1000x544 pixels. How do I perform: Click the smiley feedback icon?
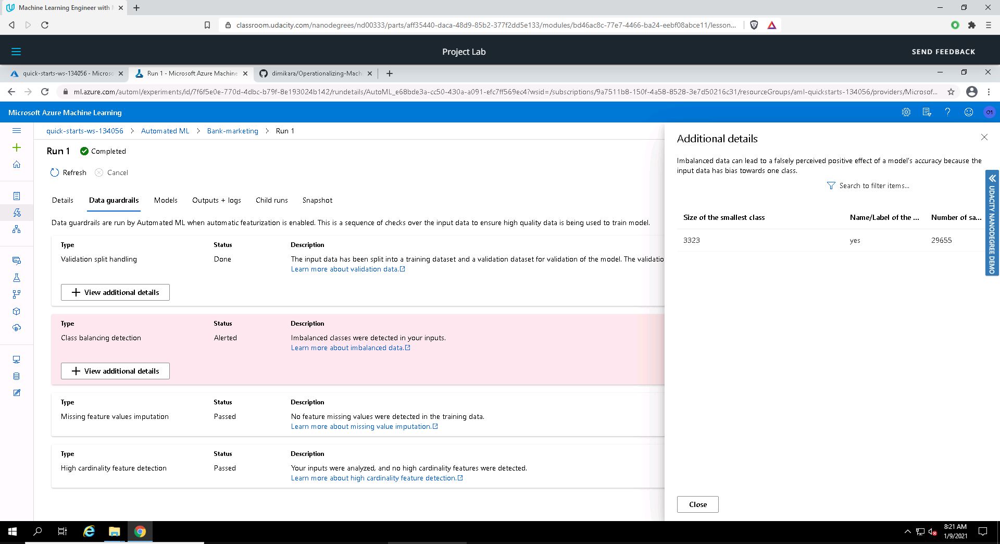tap(968, 113)
